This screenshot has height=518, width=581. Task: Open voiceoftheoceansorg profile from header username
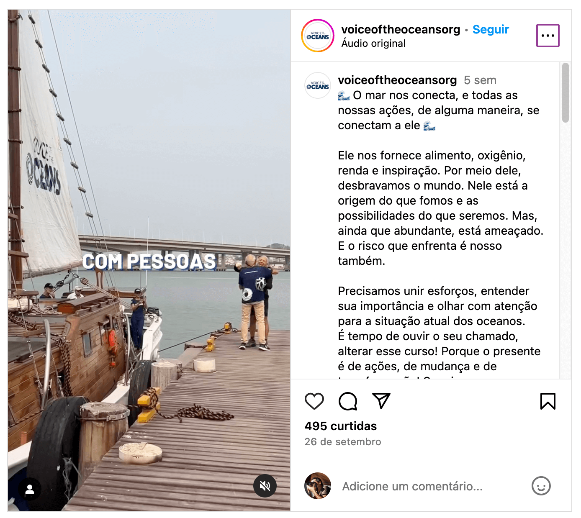pos(401,29)
